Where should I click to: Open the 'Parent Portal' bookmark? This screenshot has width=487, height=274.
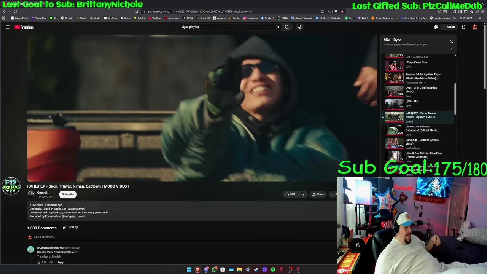[20, 18]
